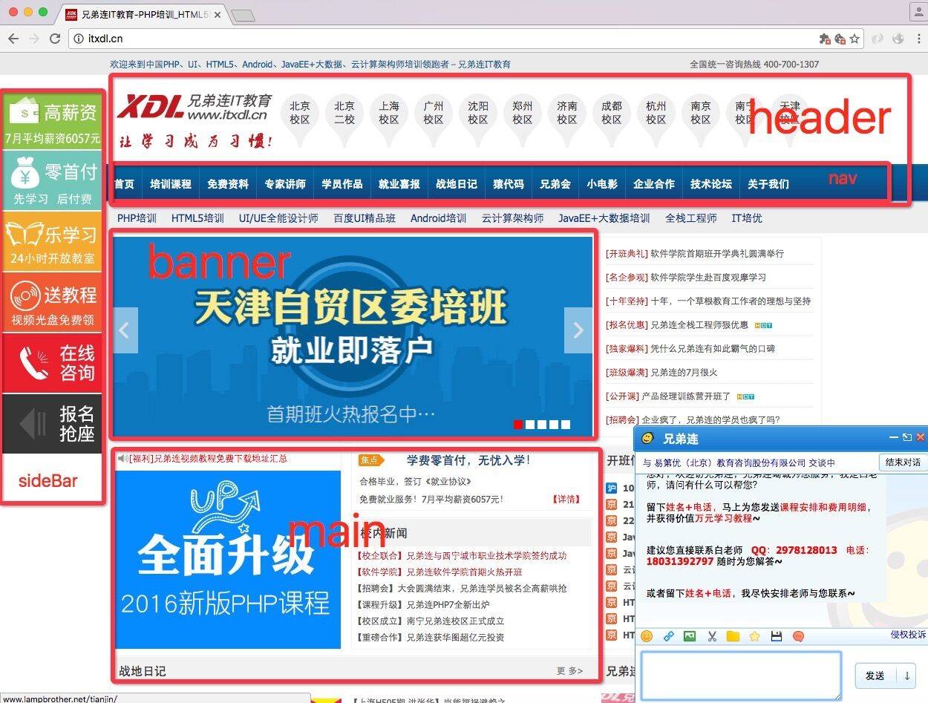The height and width of the screenshot is (703, 928).
Task: Open the red chat record icon in the toolbar
Action: (799, 636)
